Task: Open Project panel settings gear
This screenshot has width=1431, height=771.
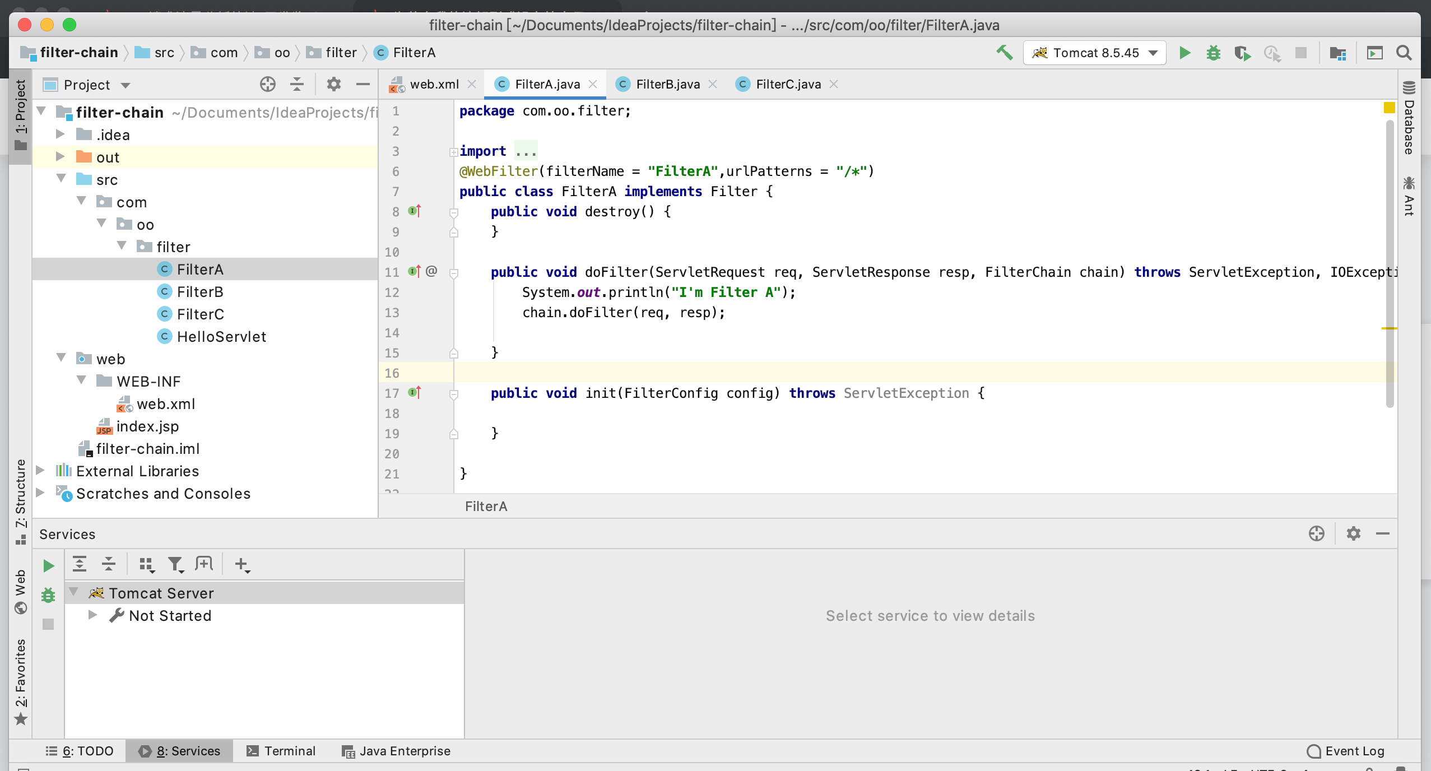Action: [334, 85]
